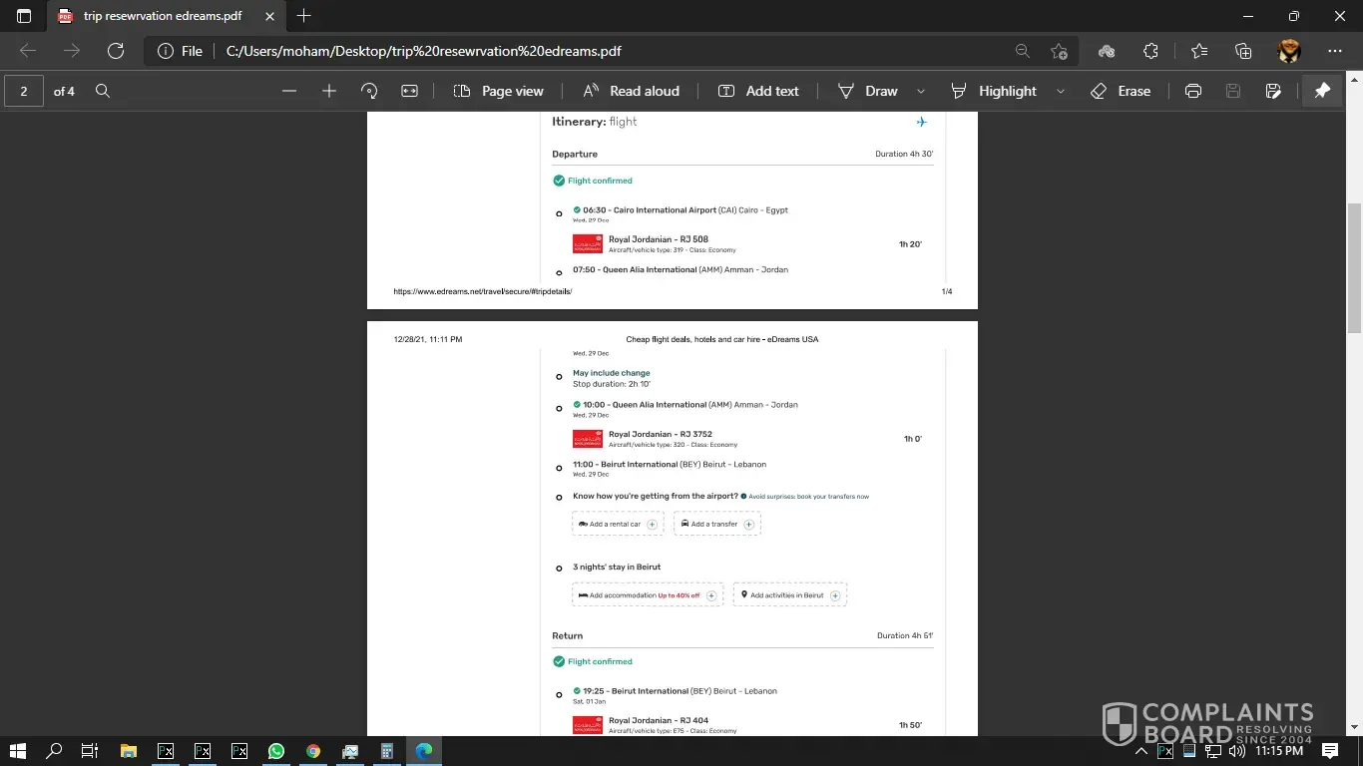Enable the Erase tool
Viewport: 1363px width, 766px height.
tap(1121, 91)
